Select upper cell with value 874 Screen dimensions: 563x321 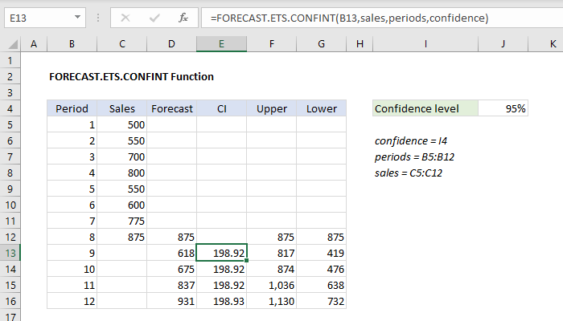click(272, 269)
